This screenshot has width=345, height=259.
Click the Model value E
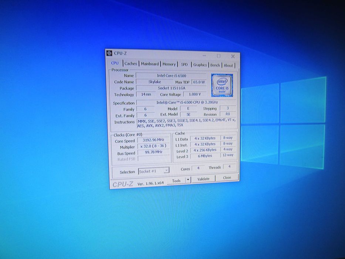coord(188,108)
